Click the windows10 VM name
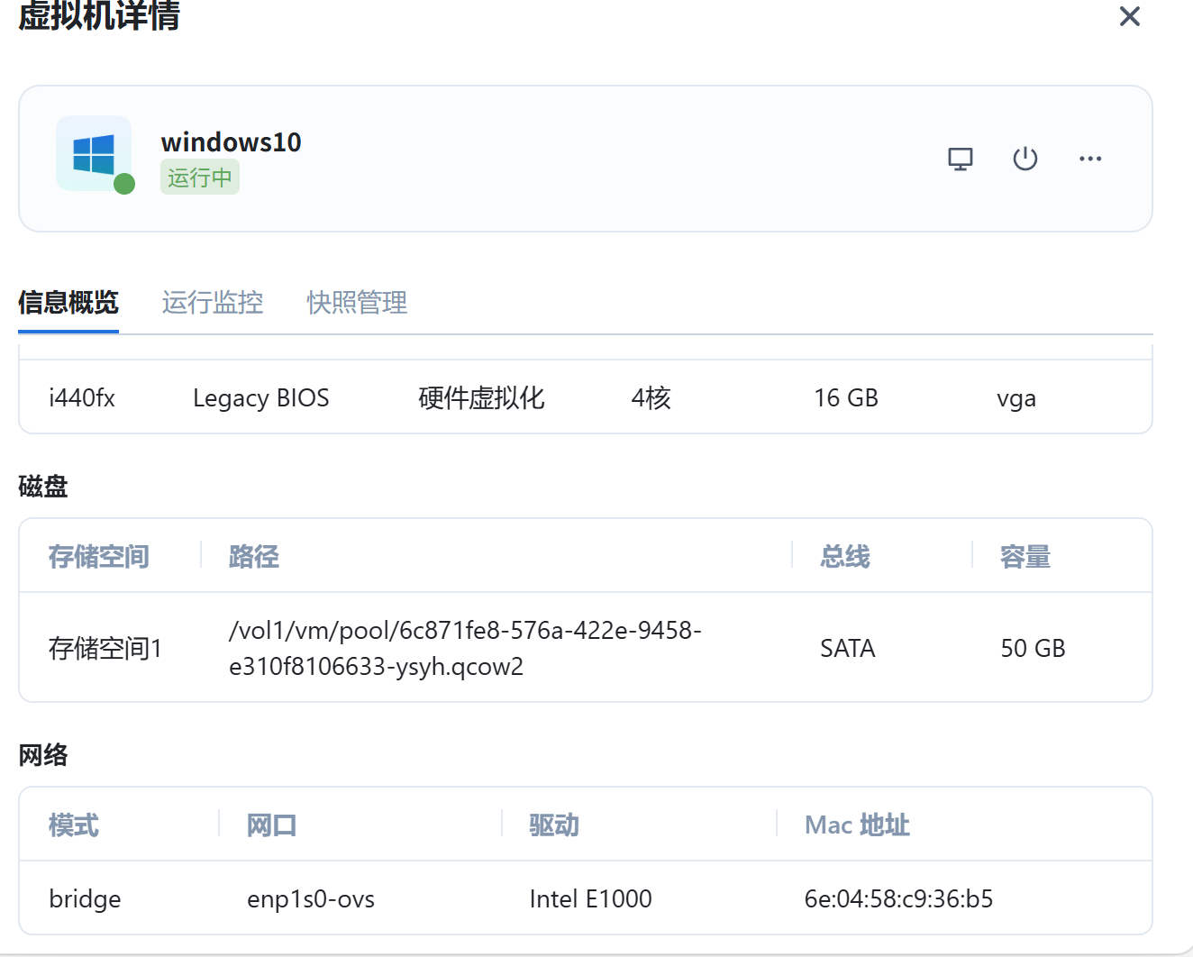Image resolution: width=1193 pixels, height=957 pixels. 232,142
